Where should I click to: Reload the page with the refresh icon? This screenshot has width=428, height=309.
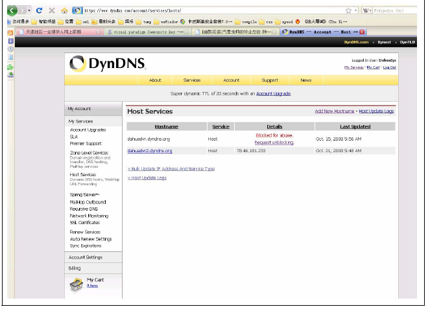tap(39, 10)
